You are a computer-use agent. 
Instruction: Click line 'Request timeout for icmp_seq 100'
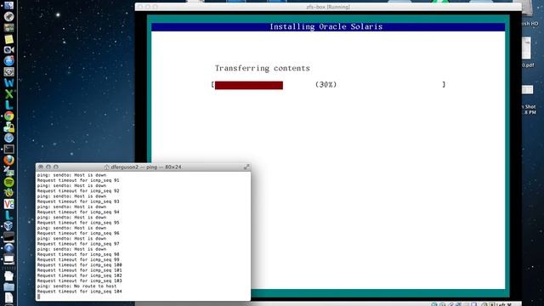point(79,265)
